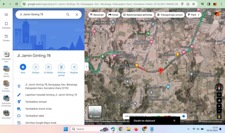225x133 pixels.
Task: Click the Peceren Karo Village marker
Action: tap(168, 87)
